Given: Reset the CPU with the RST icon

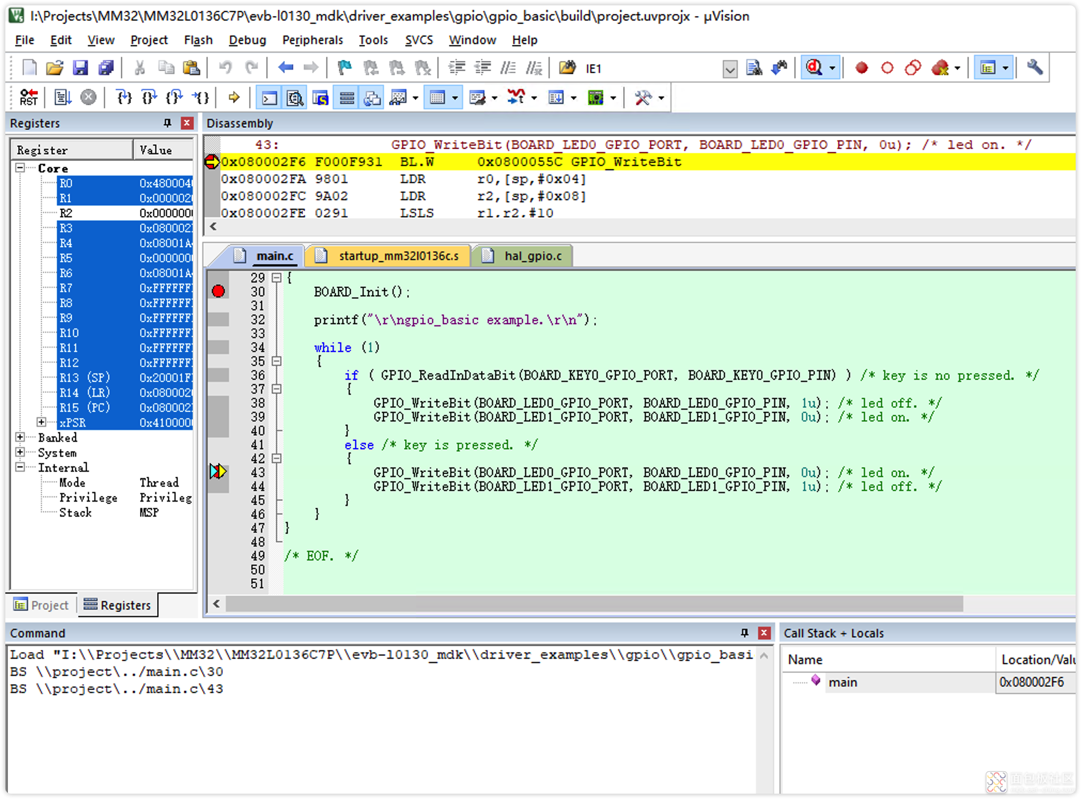Looking at the screenshot, I should [x=29, y=98].
